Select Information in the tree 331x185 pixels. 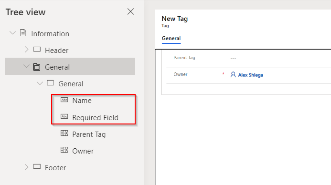(50, 34)
